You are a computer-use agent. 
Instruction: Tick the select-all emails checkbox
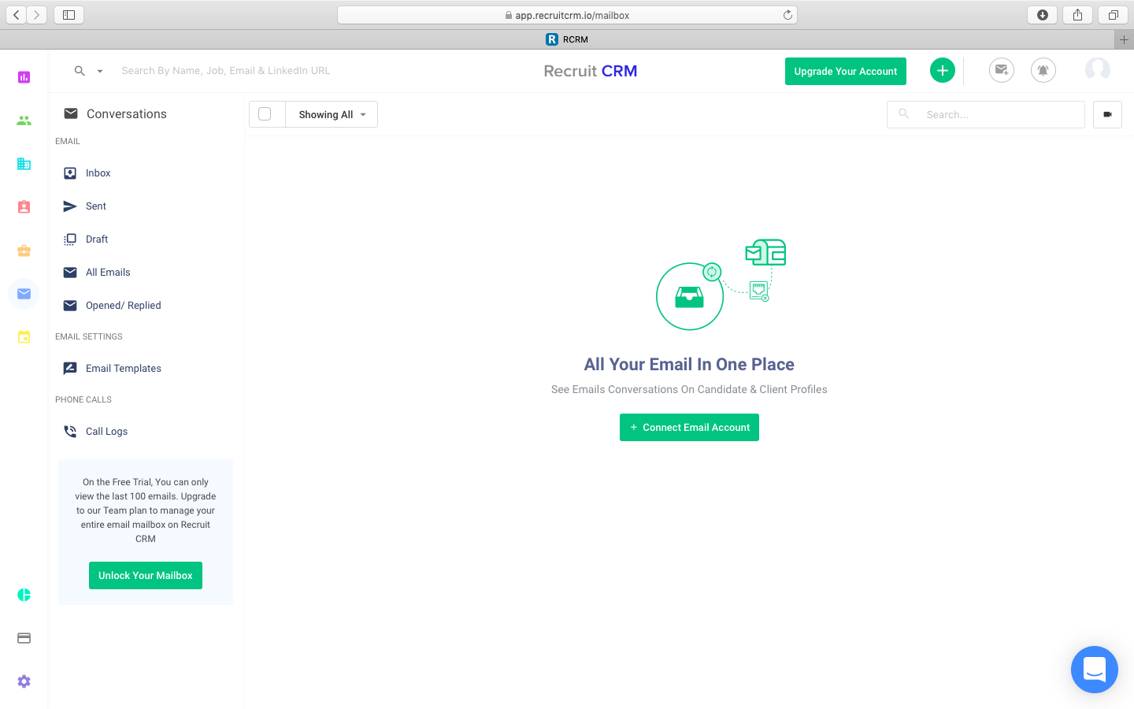point(265,114)
